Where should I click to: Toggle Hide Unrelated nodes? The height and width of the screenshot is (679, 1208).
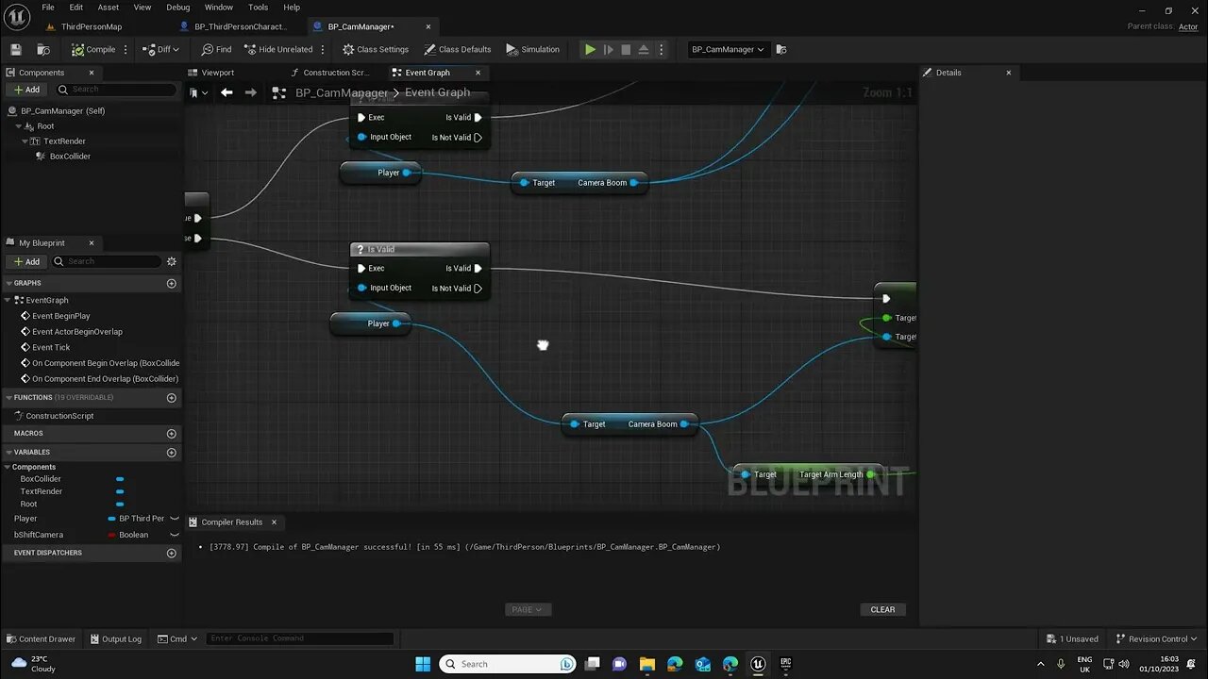click(x=278, y=49)
